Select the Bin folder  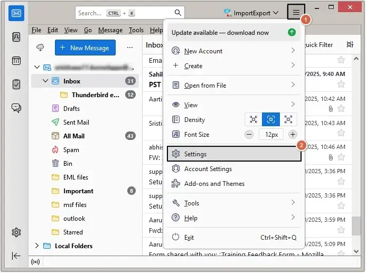click(85, 164)
